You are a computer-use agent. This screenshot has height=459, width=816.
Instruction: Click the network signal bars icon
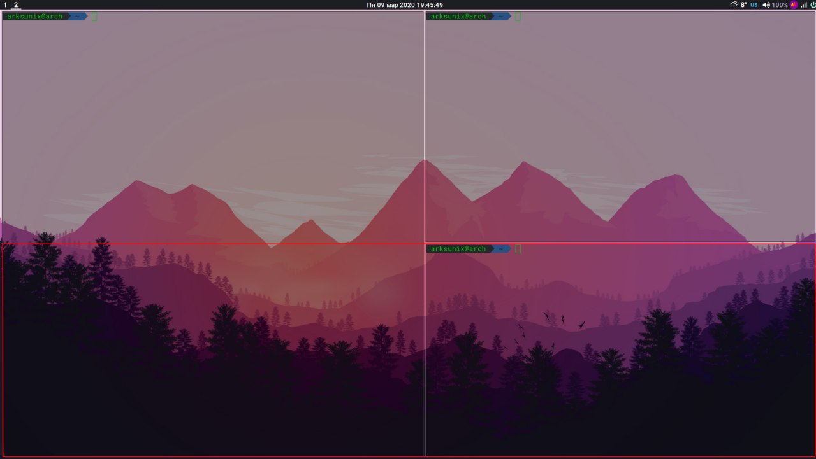coord(803,4)
